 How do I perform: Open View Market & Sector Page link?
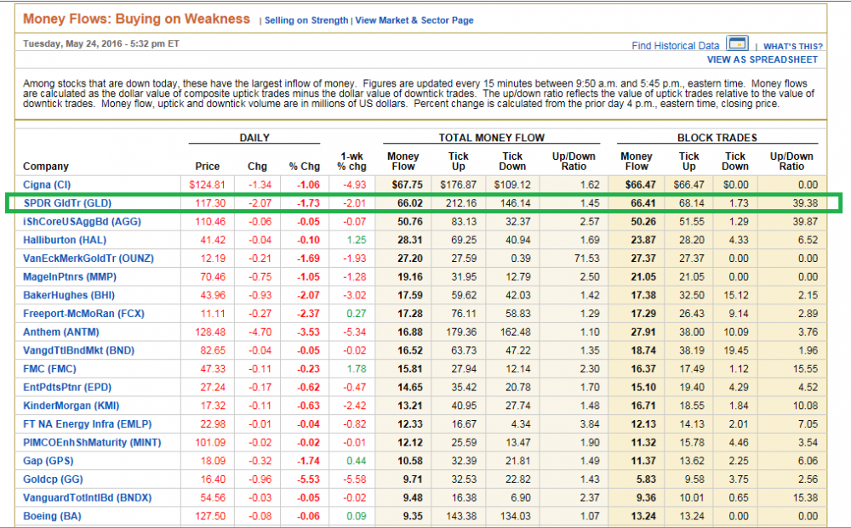414,20
